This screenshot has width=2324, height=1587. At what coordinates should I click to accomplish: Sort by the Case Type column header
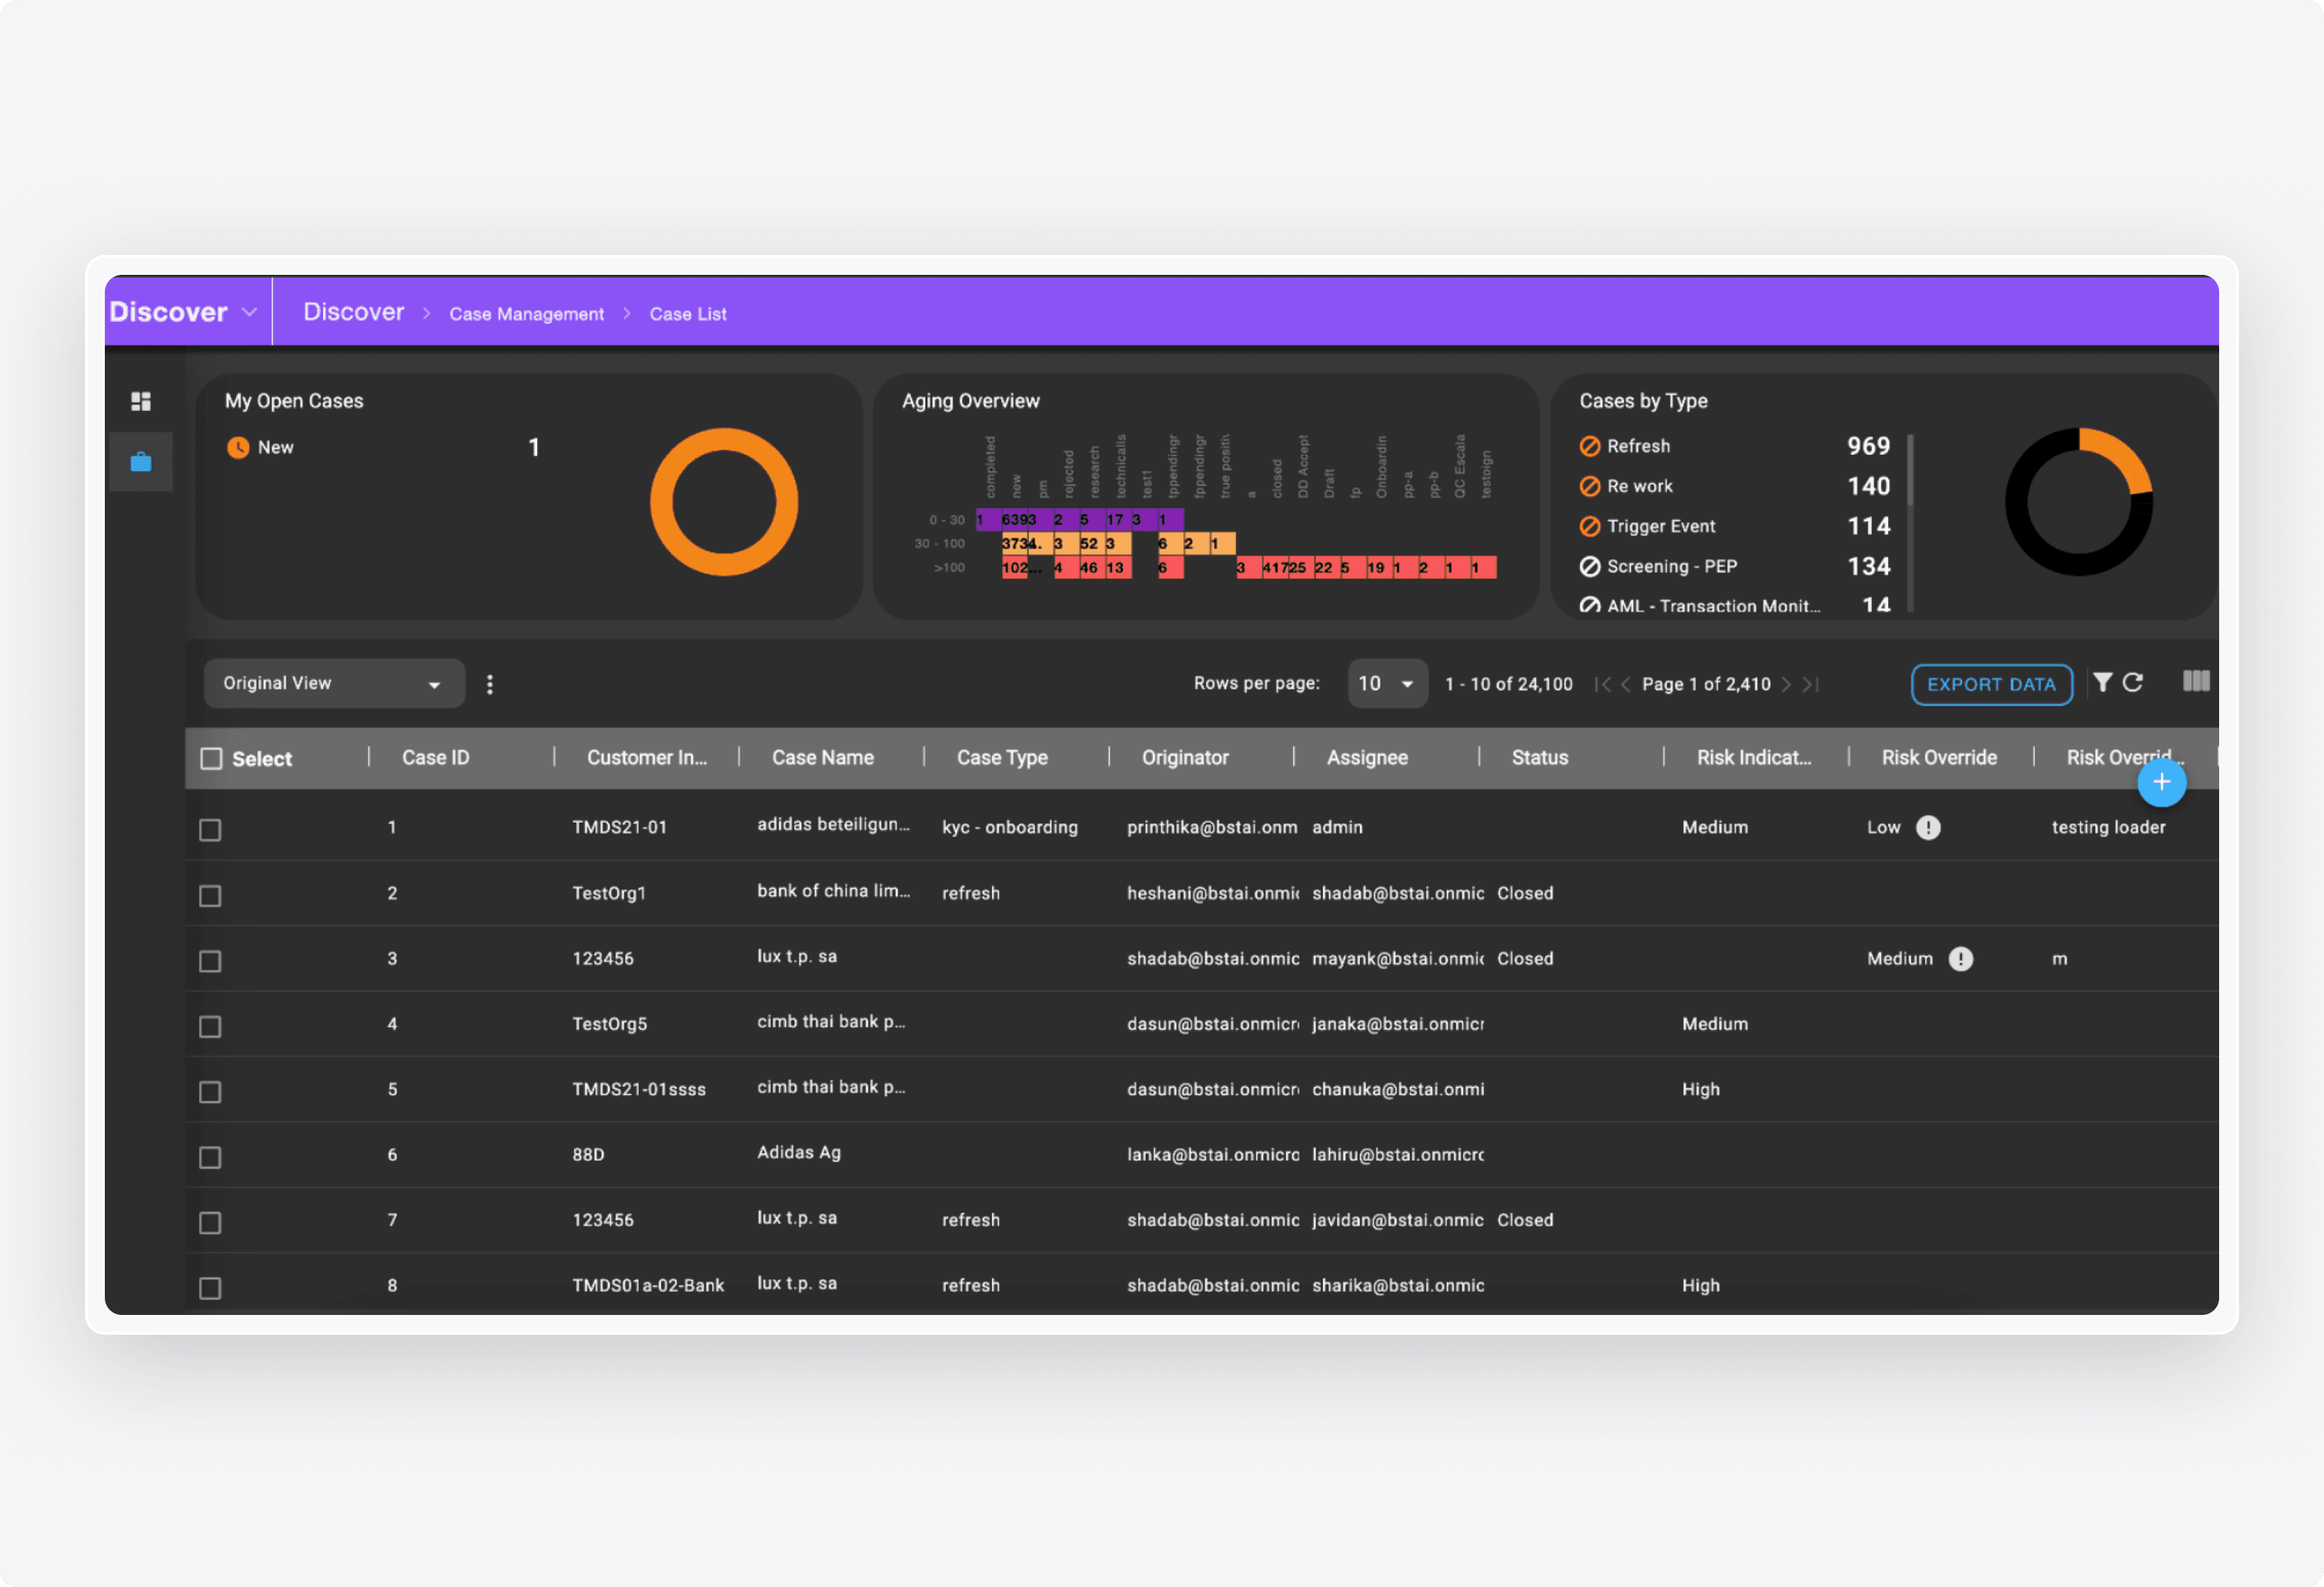1002,758
